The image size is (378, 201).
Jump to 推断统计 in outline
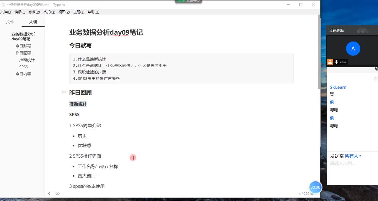click(x=27, y=60)
